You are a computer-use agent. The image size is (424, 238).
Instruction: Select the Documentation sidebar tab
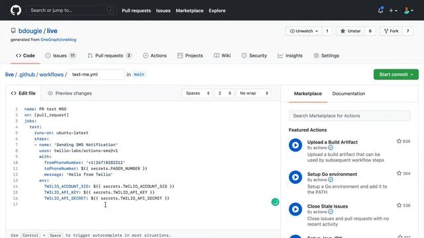(348, 94)
